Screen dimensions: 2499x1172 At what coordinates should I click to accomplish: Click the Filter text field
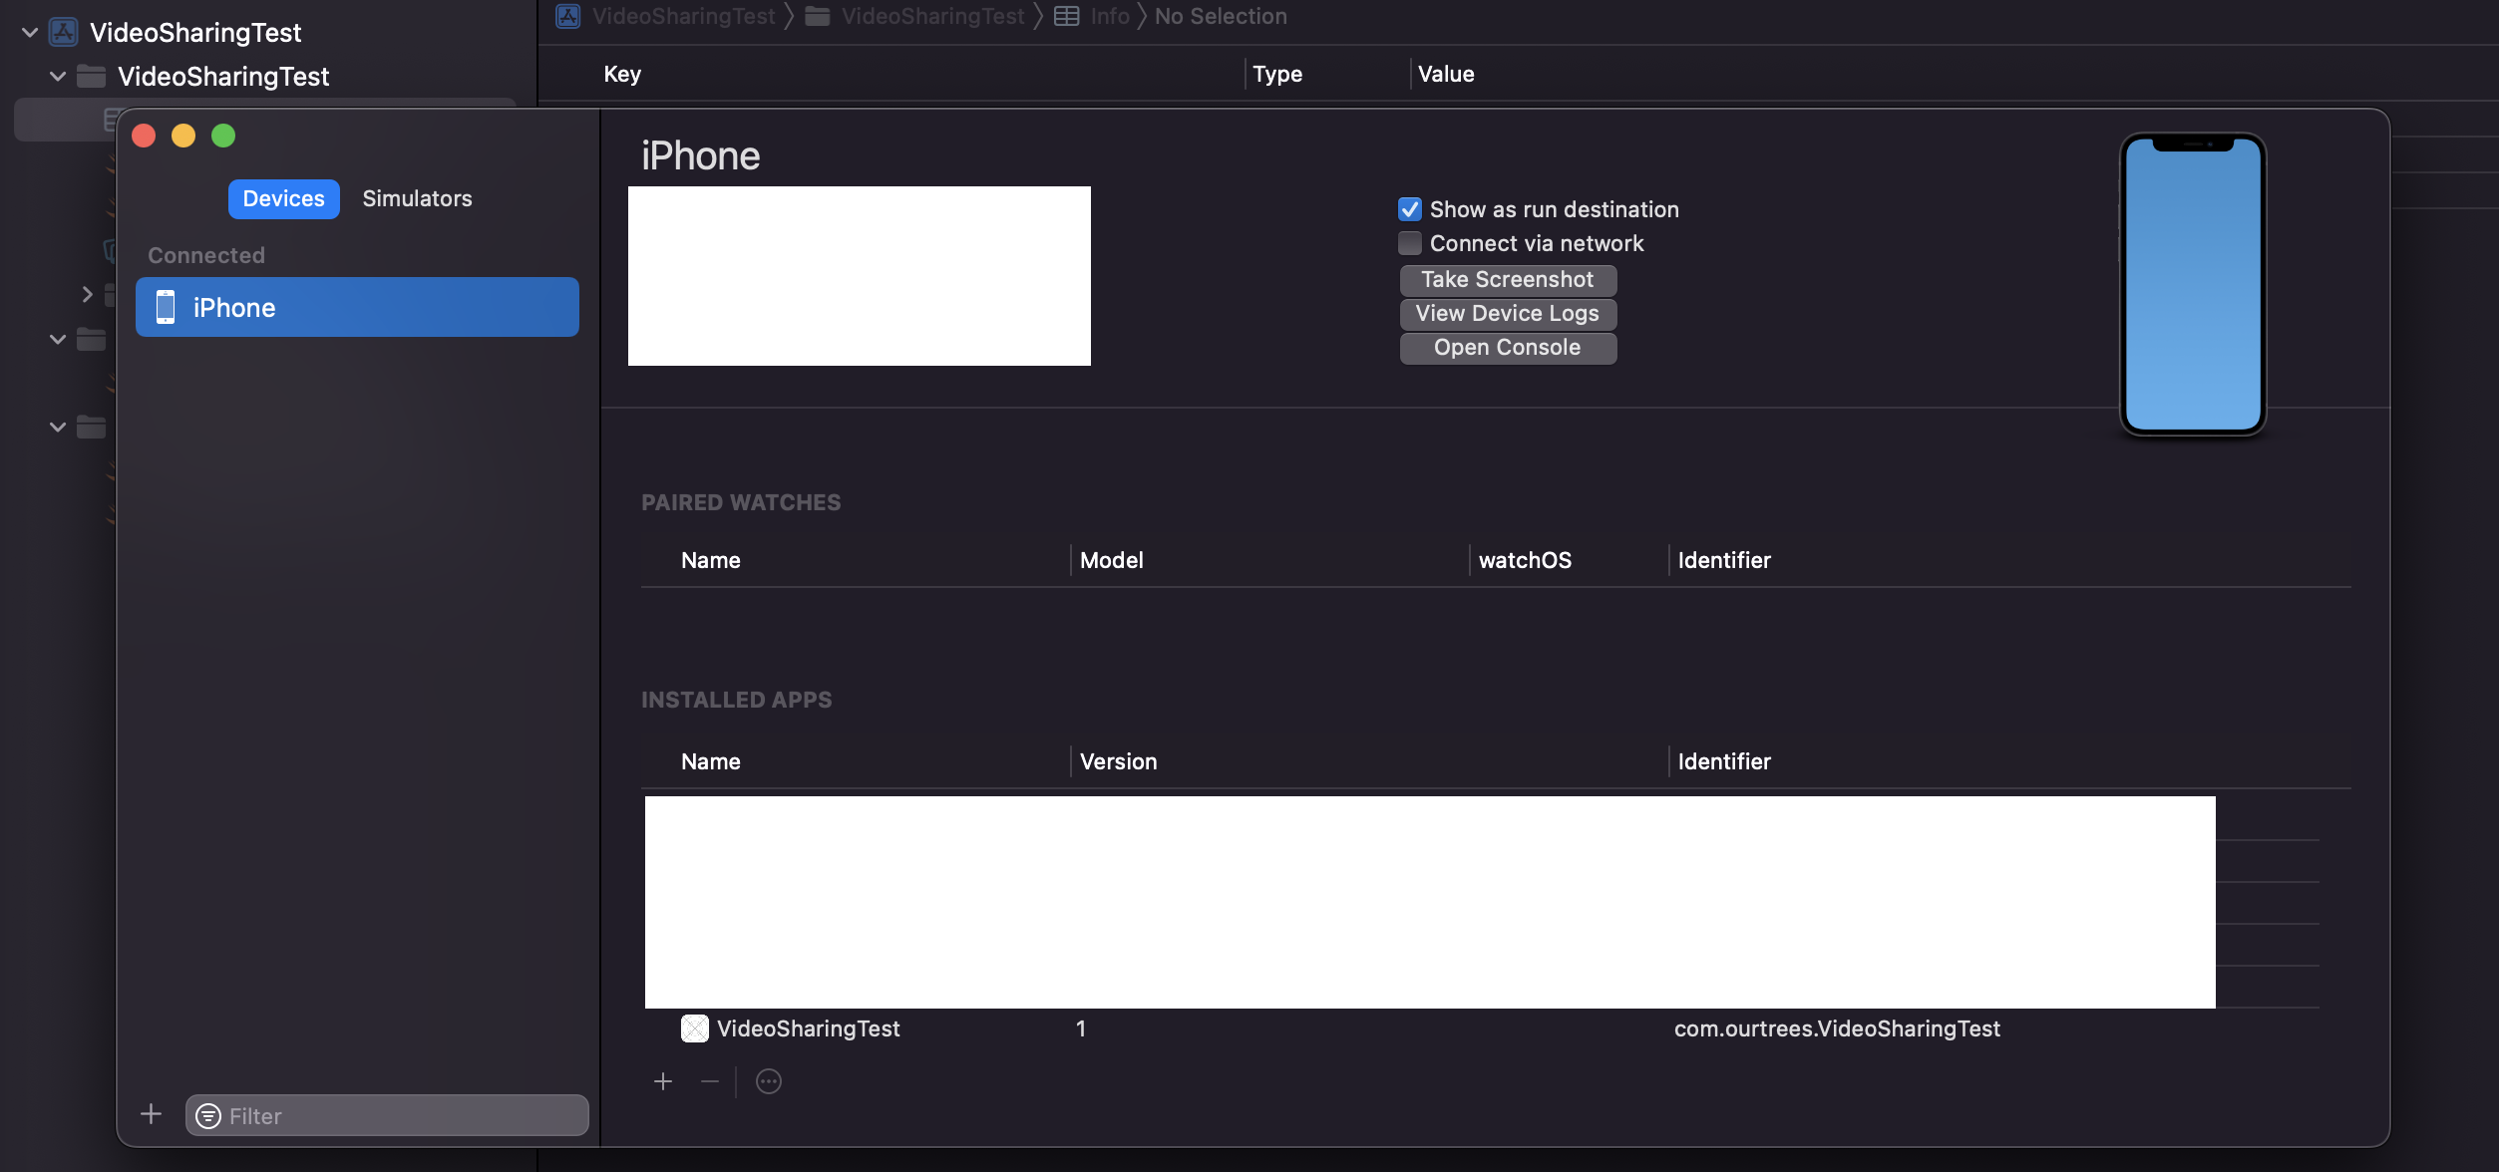point(399,1116)
